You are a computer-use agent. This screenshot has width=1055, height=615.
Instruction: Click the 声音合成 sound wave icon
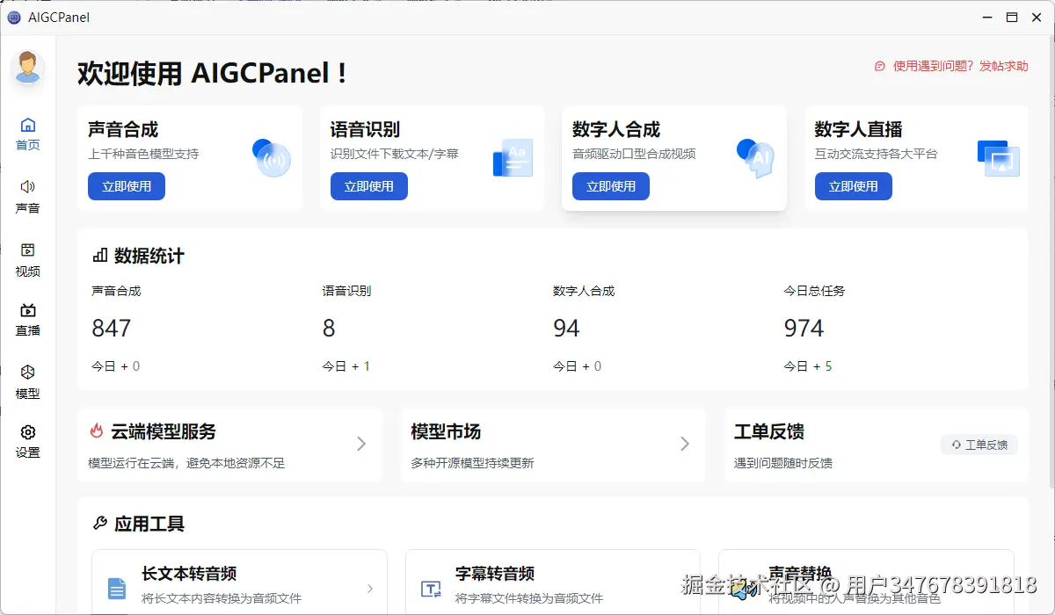tap(272, 158)
